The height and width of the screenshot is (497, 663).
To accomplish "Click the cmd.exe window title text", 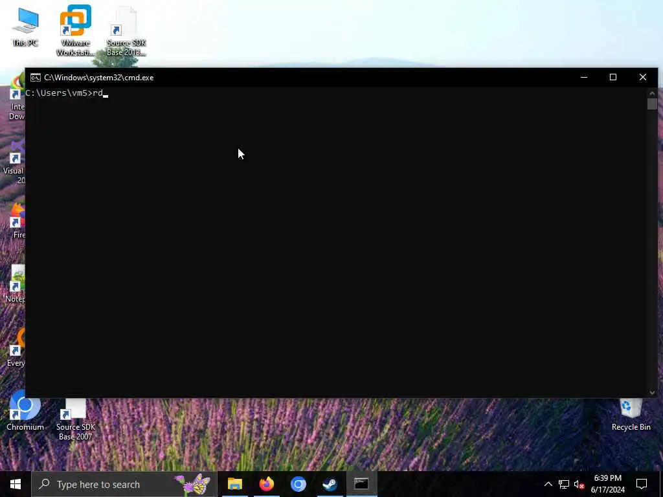I will (x=98, y=78).
